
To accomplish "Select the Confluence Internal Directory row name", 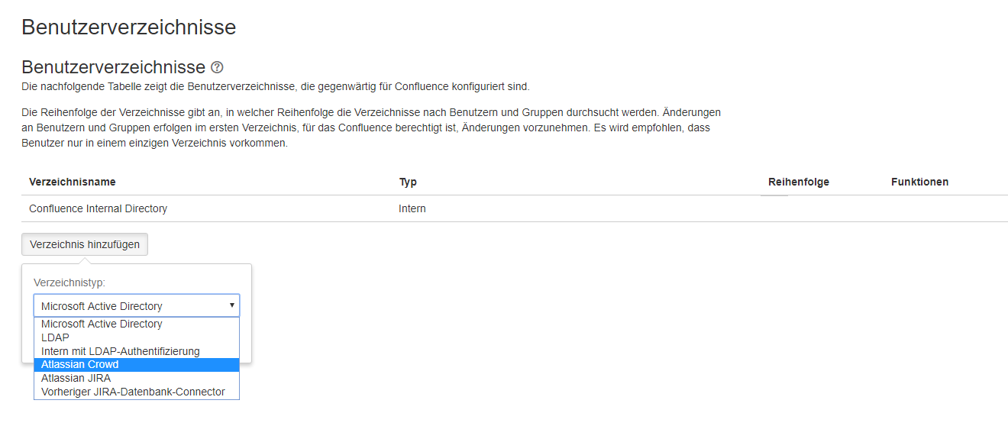I will pyautogui.click(x=98, y=208).
